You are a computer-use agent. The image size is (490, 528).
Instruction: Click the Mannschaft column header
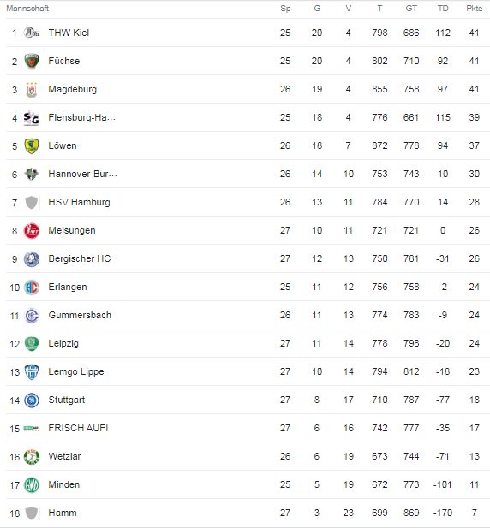pyautogui.click(x=27, y=9)
